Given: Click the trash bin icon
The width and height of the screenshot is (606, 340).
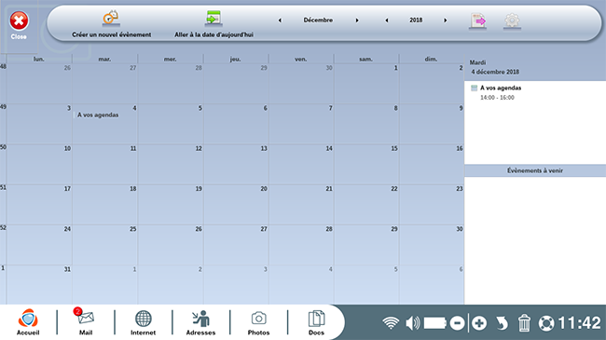Looking at the screenshot, I should click(x=524, y=322).
